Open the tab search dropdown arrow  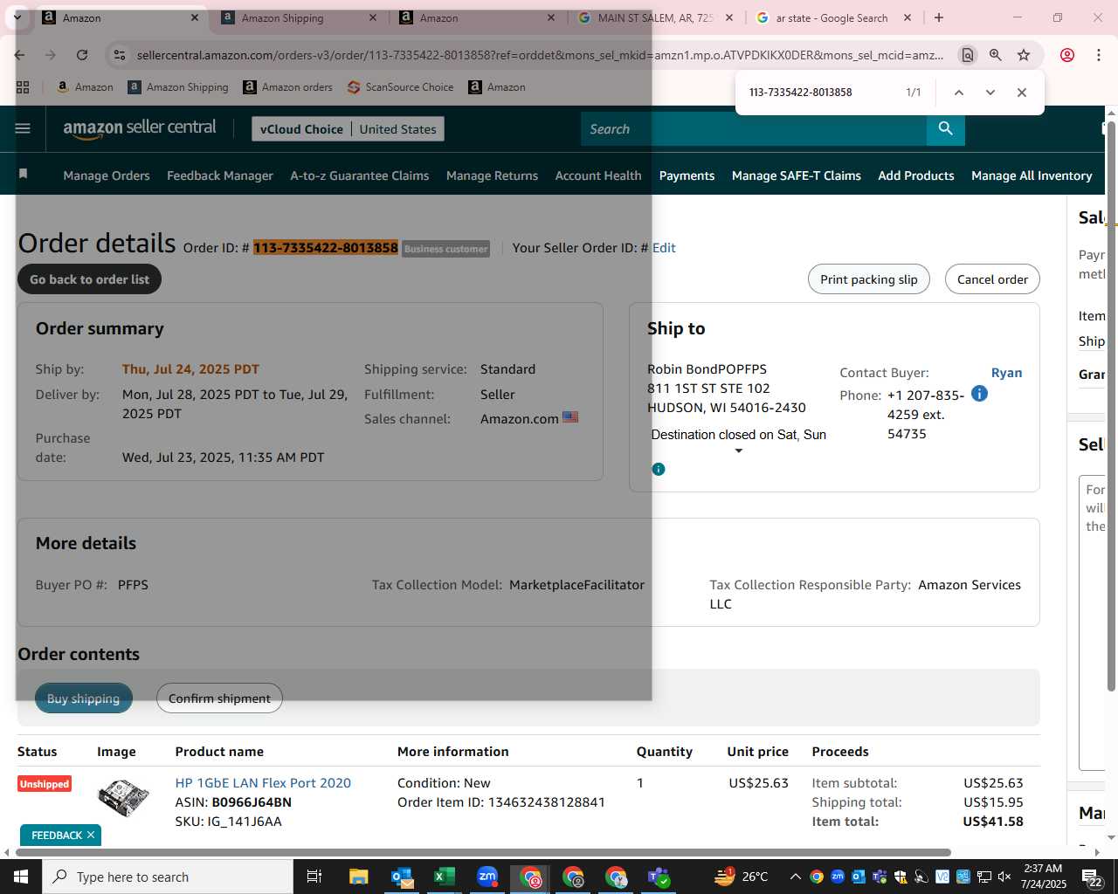click(17, 17)
